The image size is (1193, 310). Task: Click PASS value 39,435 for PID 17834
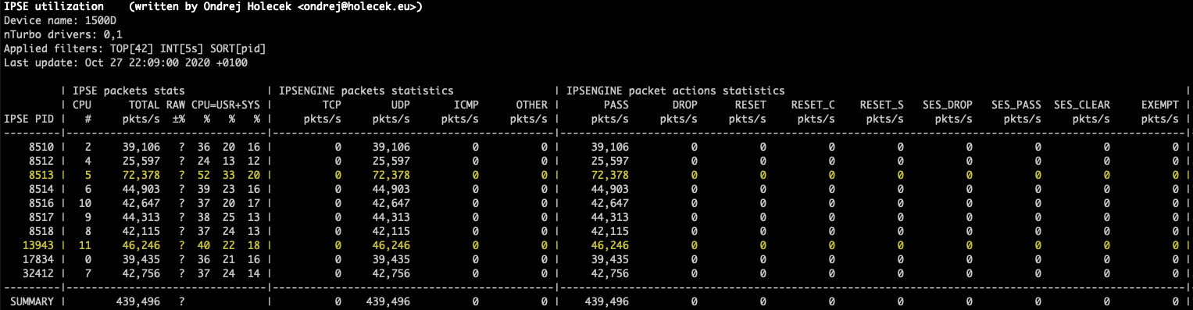[x=610, y=259]
